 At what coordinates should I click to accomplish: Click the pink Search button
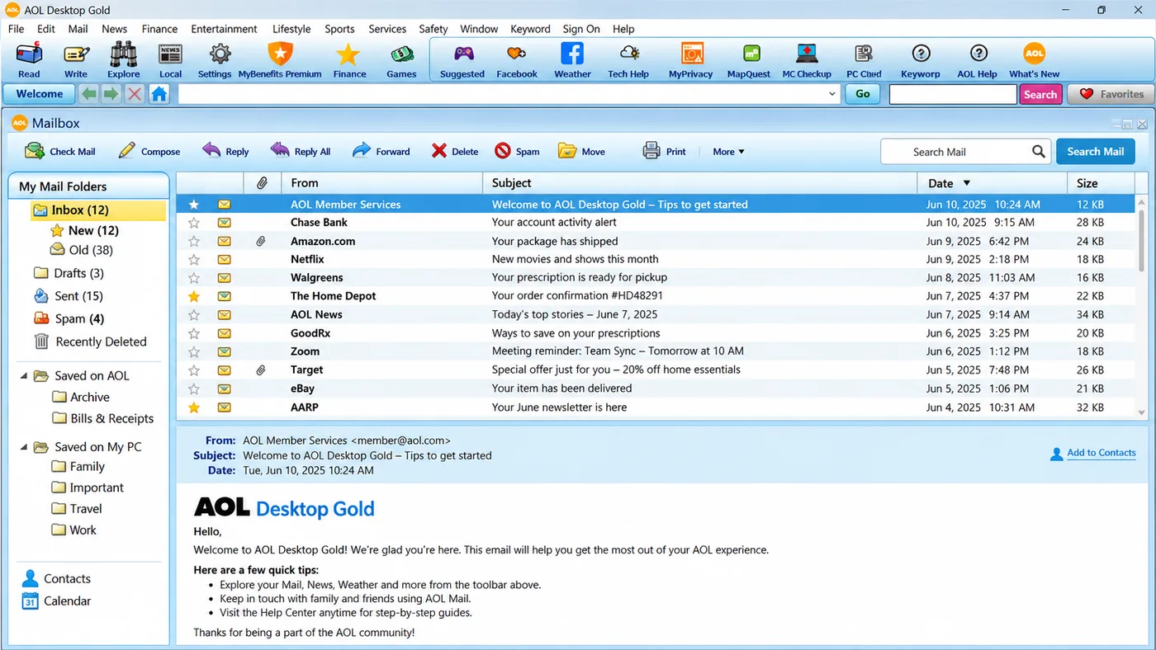[x=1040, y=94]
